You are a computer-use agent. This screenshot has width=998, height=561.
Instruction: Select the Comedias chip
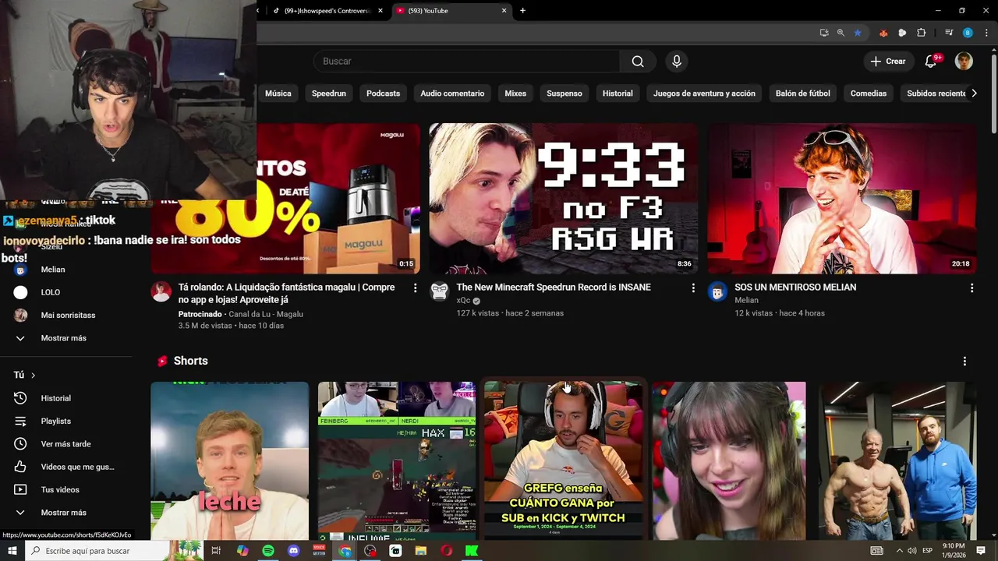point(869,93)
